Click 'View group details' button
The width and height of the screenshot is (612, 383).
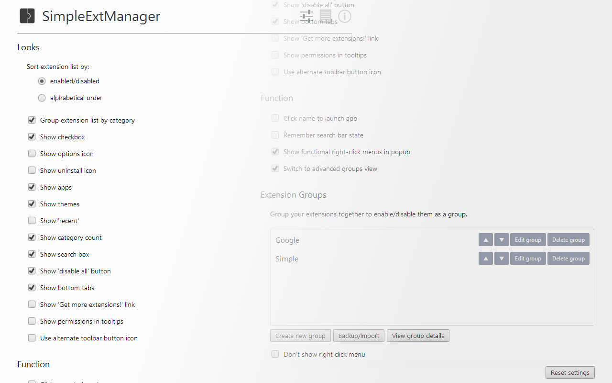click(418, 336)
